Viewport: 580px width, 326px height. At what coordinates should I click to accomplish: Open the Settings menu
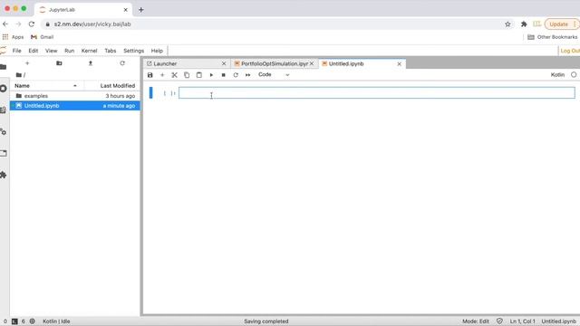coord(133,51)
